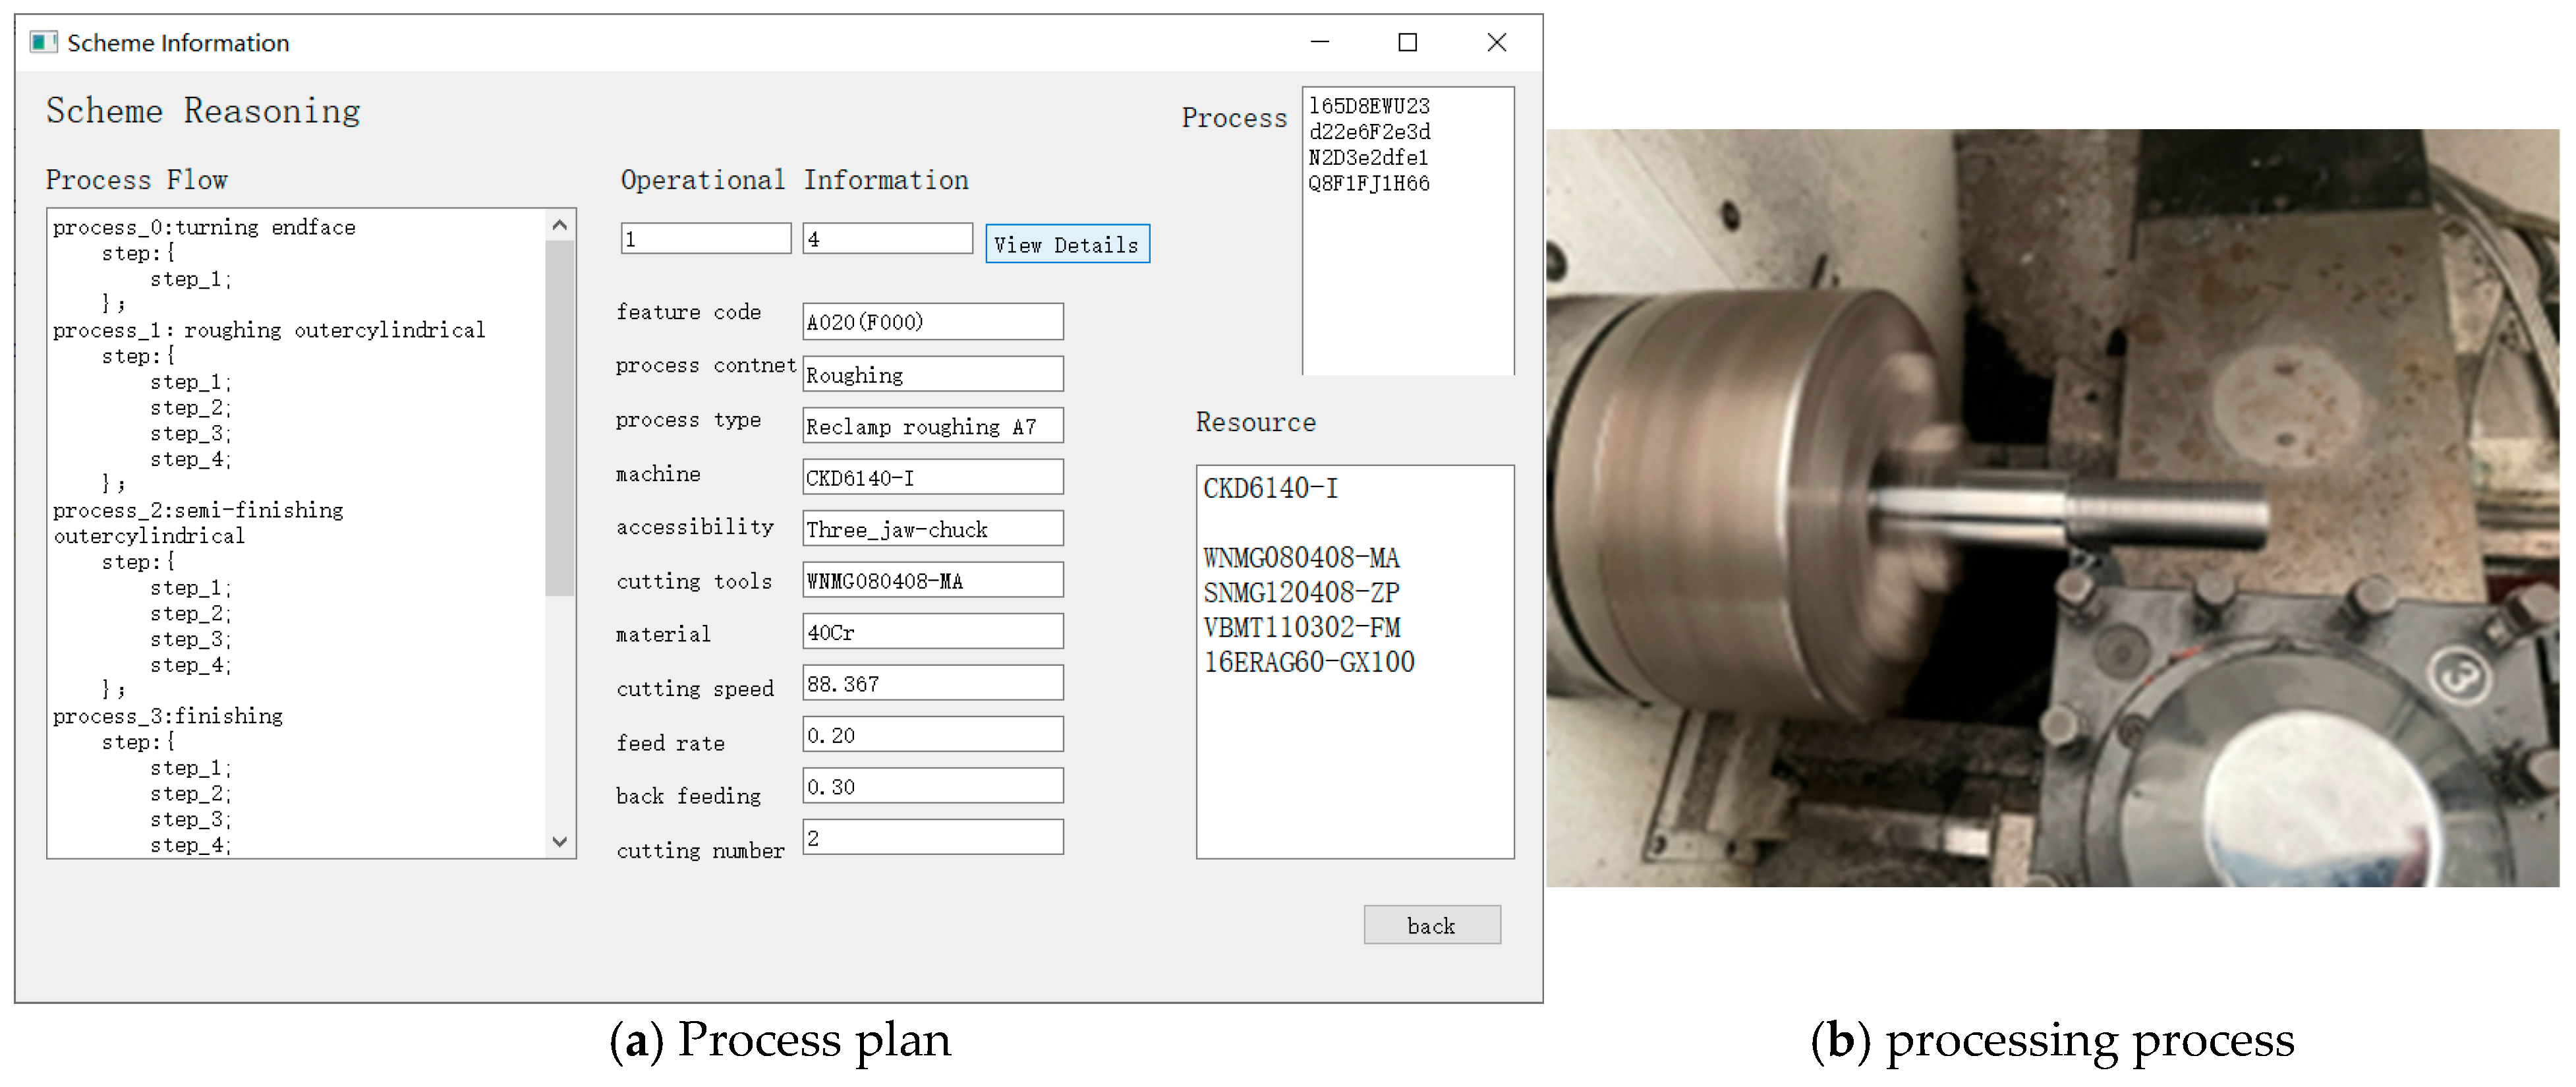This screenshot has height=1087, width=2576.
Task: Click the back feeding field 0.30
Action: (x=932, y=787)
